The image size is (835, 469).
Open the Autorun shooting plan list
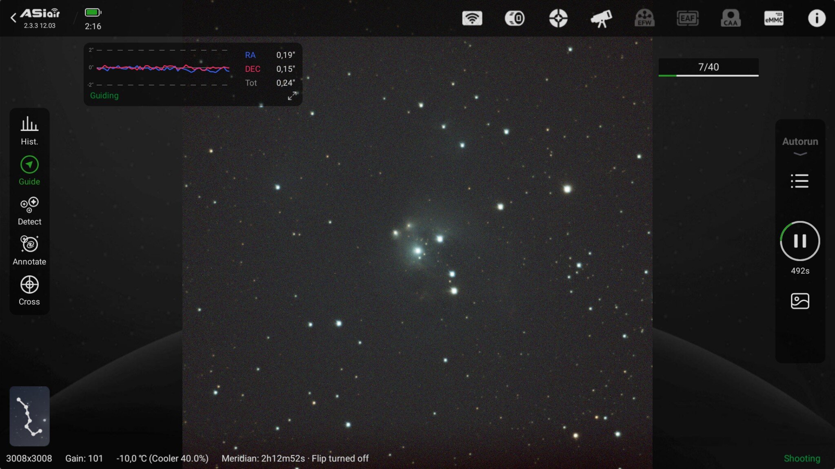point(799,181)
